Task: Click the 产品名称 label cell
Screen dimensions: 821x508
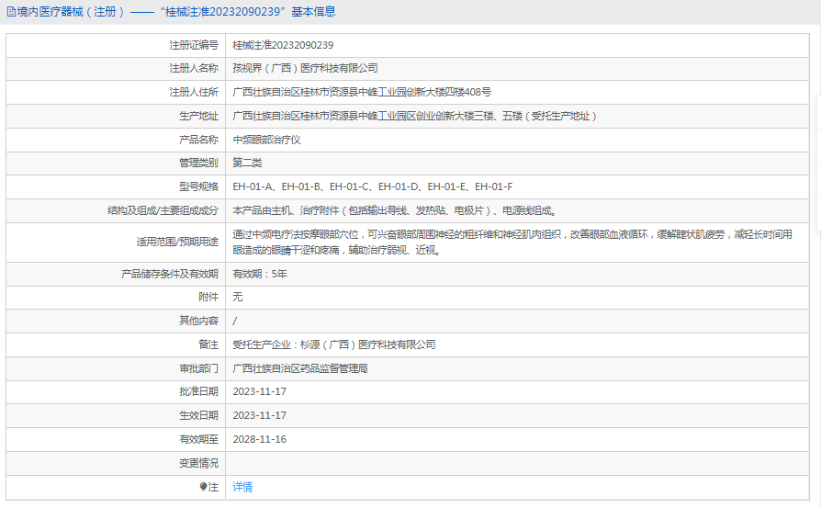Action: [116, 140]
